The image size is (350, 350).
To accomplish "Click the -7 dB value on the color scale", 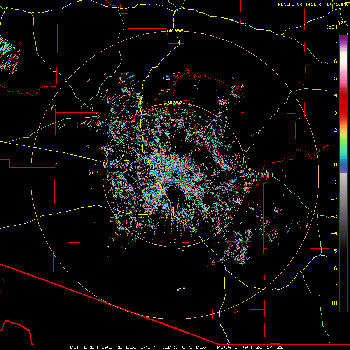I will coord(334,285).
